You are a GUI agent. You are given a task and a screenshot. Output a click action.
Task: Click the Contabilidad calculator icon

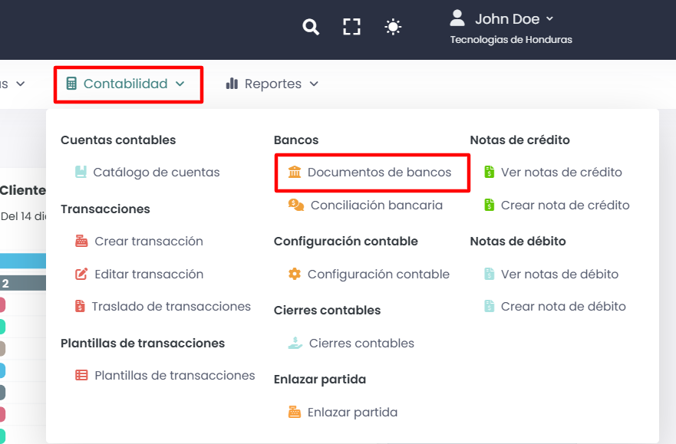(71, 84)
